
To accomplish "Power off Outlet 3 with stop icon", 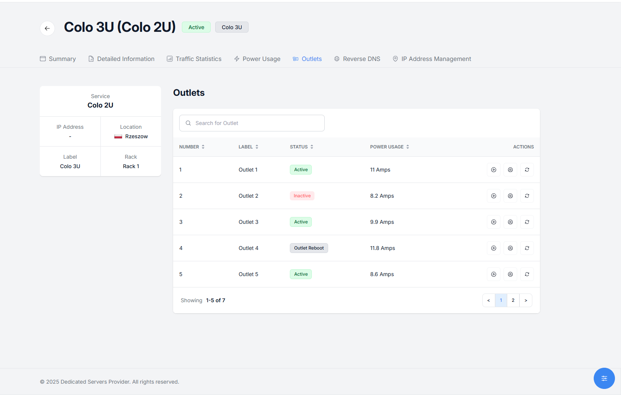I will pyautogui.click(x=510, y=222).
